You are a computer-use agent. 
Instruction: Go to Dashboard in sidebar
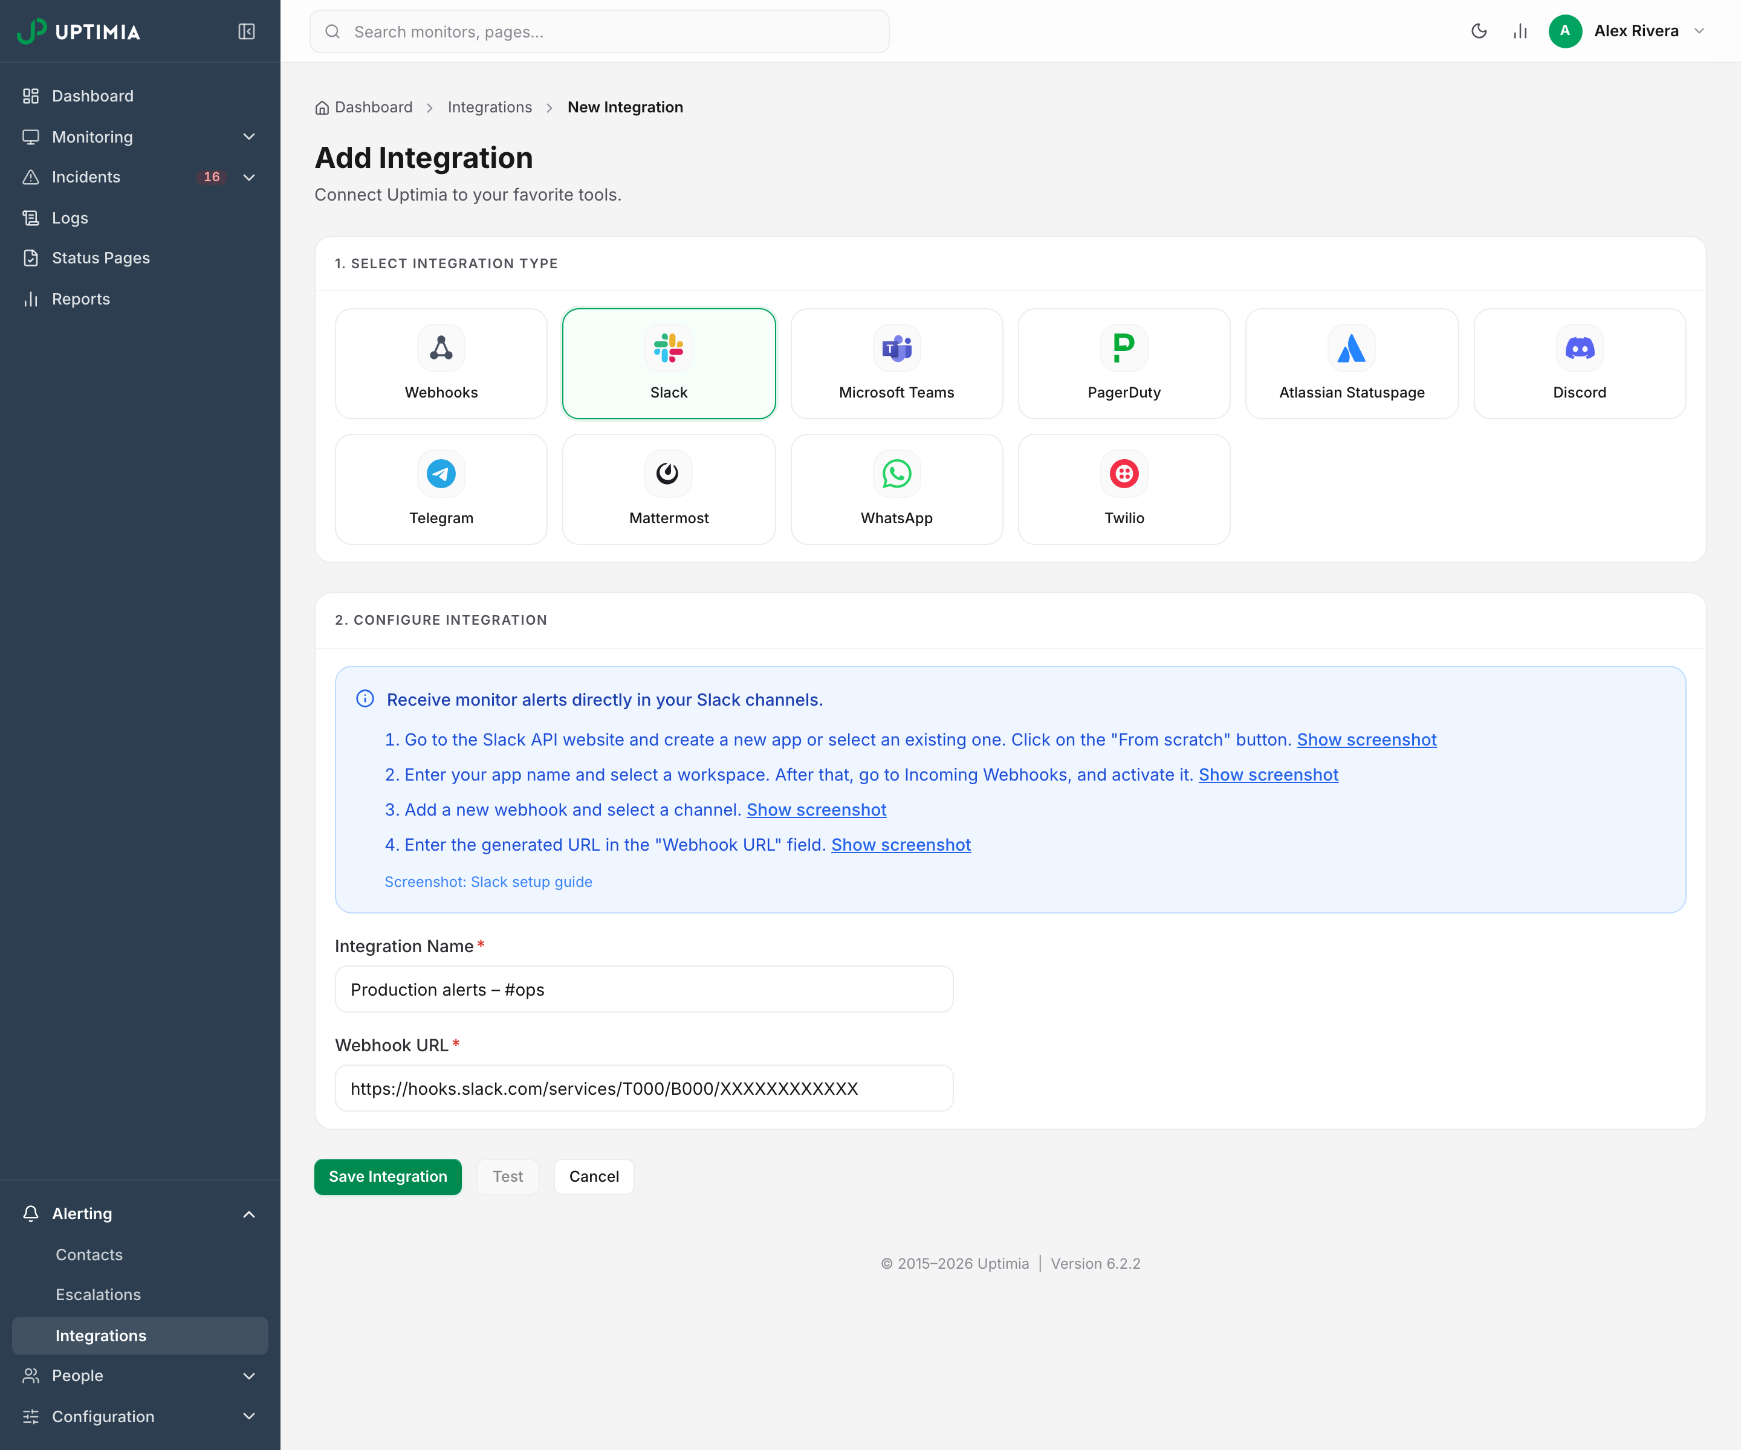point(140,96)
